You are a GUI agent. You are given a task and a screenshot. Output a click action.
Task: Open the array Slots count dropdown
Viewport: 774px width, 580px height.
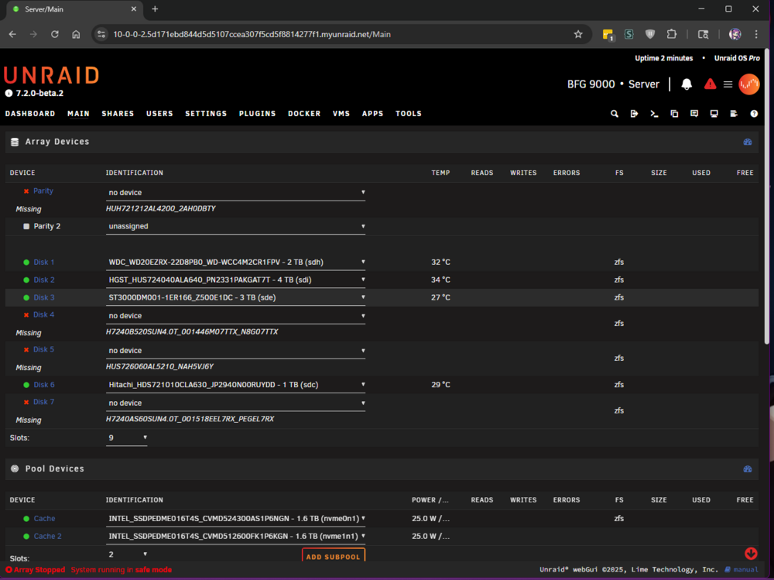[x=127, y=438]
